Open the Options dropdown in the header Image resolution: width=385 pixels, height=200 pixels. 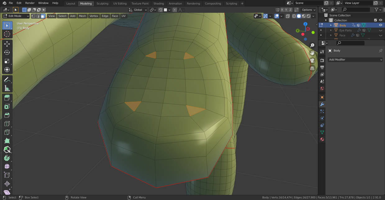(309, 10)
